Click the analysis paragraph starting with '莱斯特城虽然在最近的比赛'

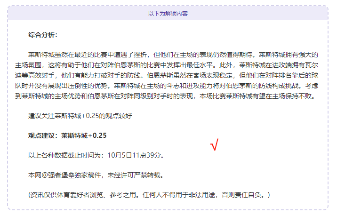click(167, 75)
